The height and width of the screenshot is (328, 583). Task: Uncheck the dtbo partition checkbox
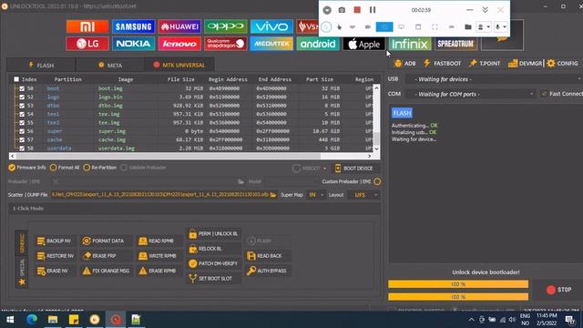pyautogui.click(x=22, y=106)
